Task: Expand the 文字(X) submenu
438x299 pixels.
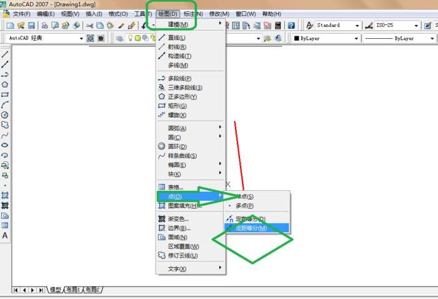Action: click(191, 269)
